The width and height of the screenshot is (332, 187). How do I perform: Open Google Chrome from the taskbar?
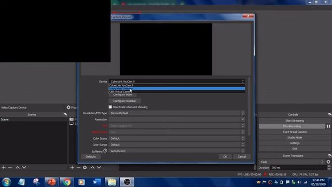click(66, 182)
